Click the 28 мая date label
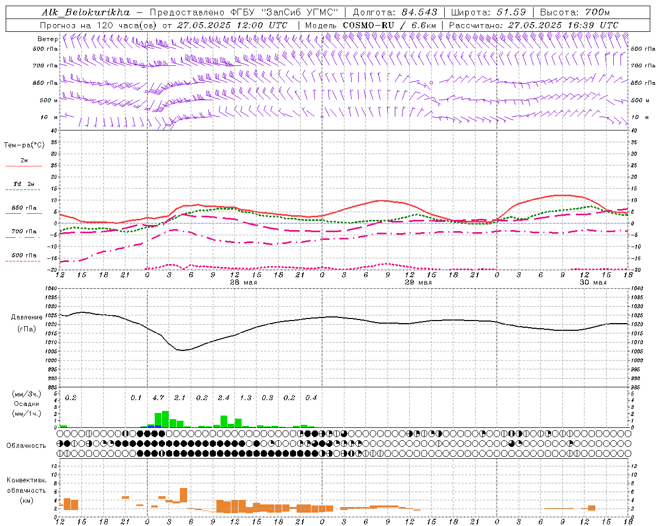The image size is (658, 526). [243, 283]
